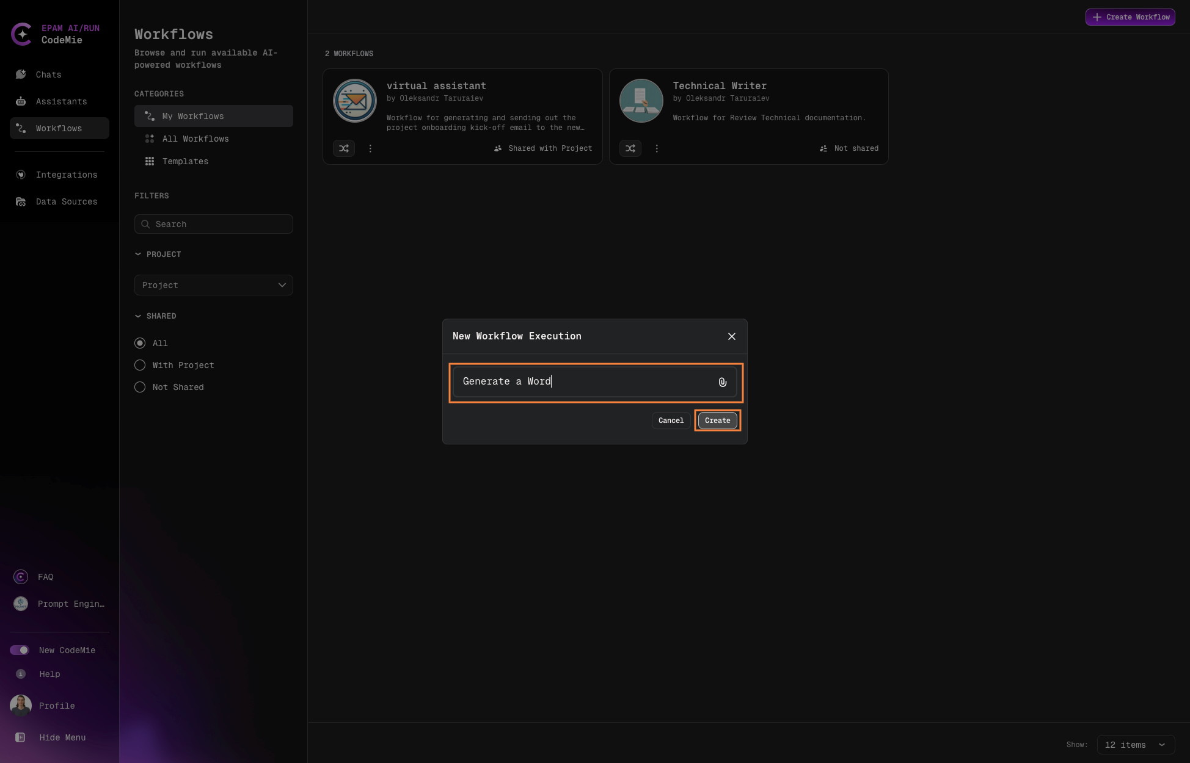This screenshot has height=763, width=1190.
Task: Select the With Project radio button
Action: tap(139, 365)
